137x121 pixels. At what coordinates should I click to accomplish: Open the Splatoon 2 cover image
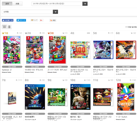pyautogui.click(x=12, y=50)
